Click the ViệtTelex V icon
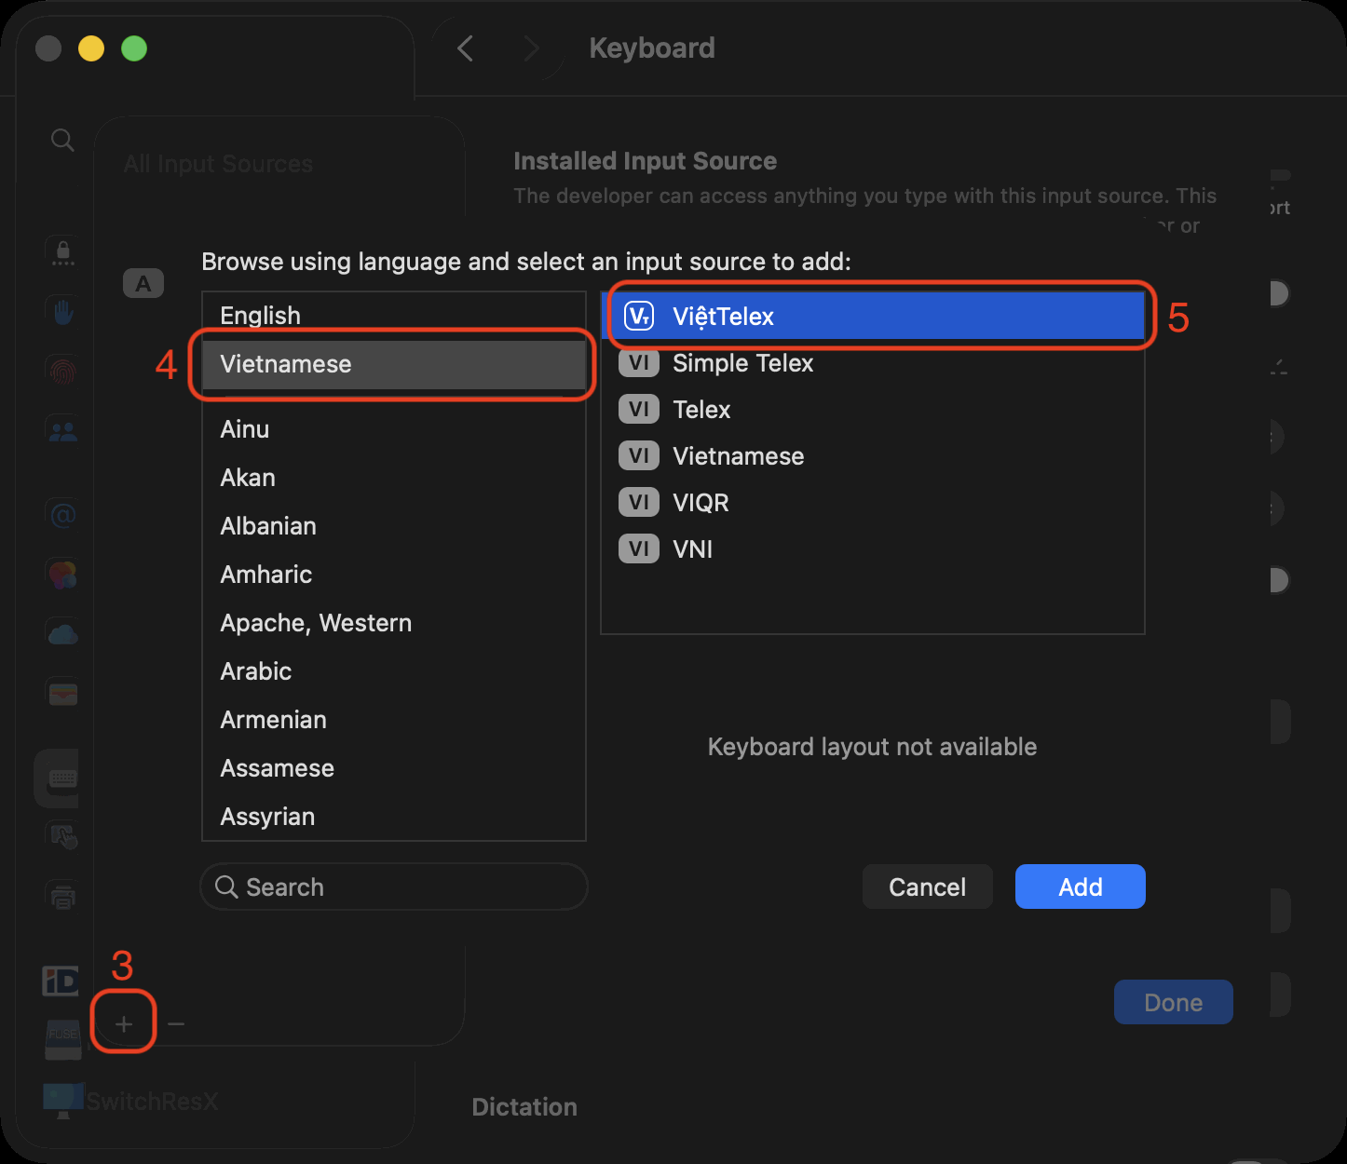The height and width of the screenshot is (1164, 1347). [x=639, y=317]
